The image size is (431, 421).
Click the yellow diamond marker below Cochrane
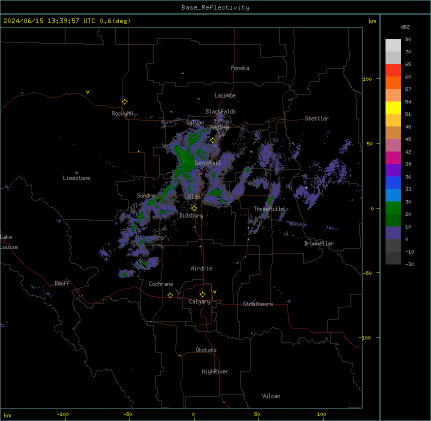pyautogui.click(x=170, y=295)
